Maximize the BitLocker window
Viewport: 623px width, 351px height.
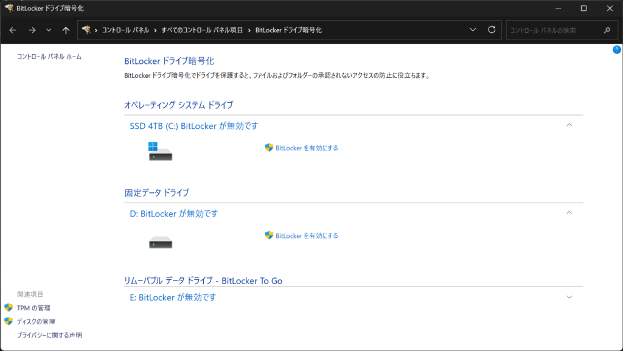point(583,9)
